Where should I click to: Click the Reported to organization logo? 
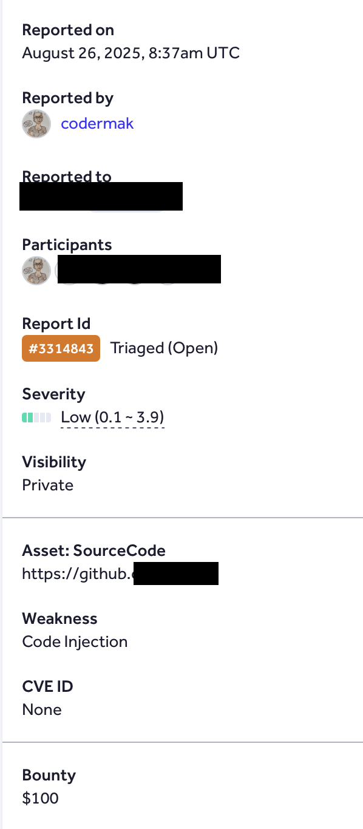pyautogui.click(x=36, y=196)
